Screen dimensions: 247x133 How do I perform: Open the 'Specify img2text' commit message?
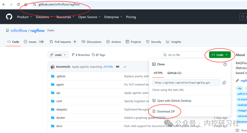[x=136, y=101]
